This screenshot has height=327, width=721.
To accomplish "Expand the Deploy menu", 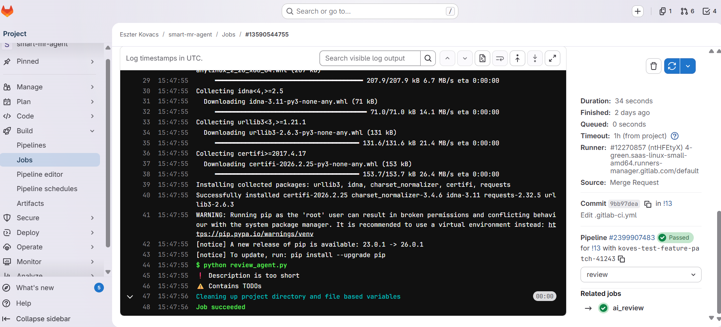I will [92, 233].
